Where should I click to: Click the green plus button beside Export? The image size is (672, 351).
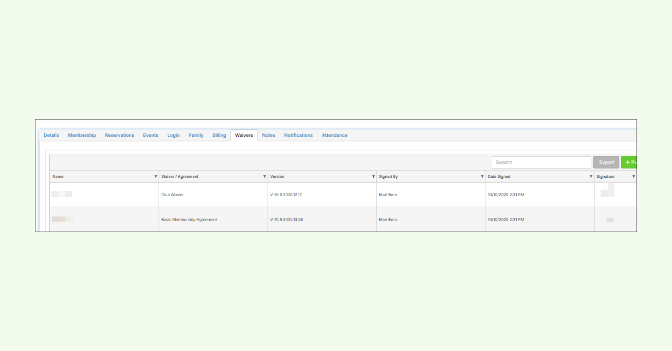[x=631, y=162]
